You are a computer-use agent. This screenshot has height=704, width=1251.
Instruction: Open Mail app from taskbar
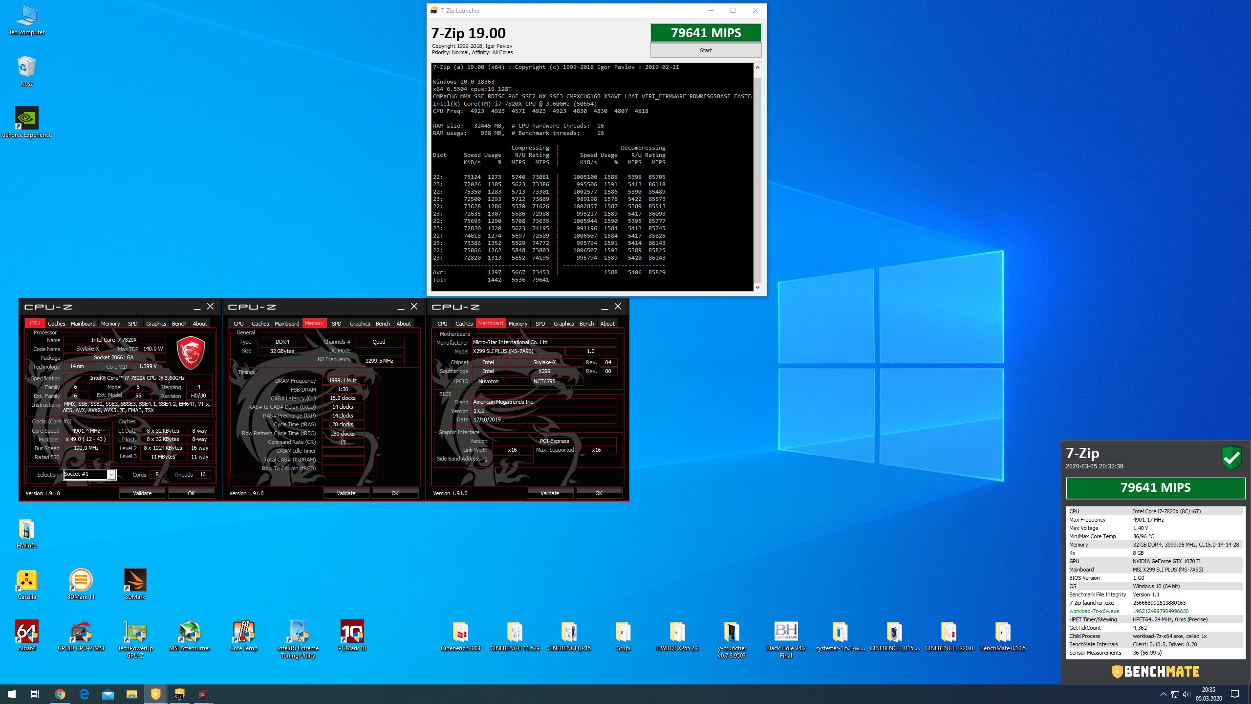(108, 694)
